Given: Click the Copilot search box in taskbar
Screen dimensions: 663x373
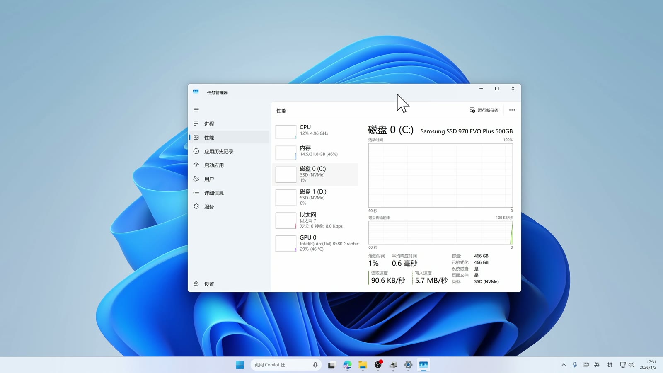Looking at the screenshot, I should coord(286,365).
